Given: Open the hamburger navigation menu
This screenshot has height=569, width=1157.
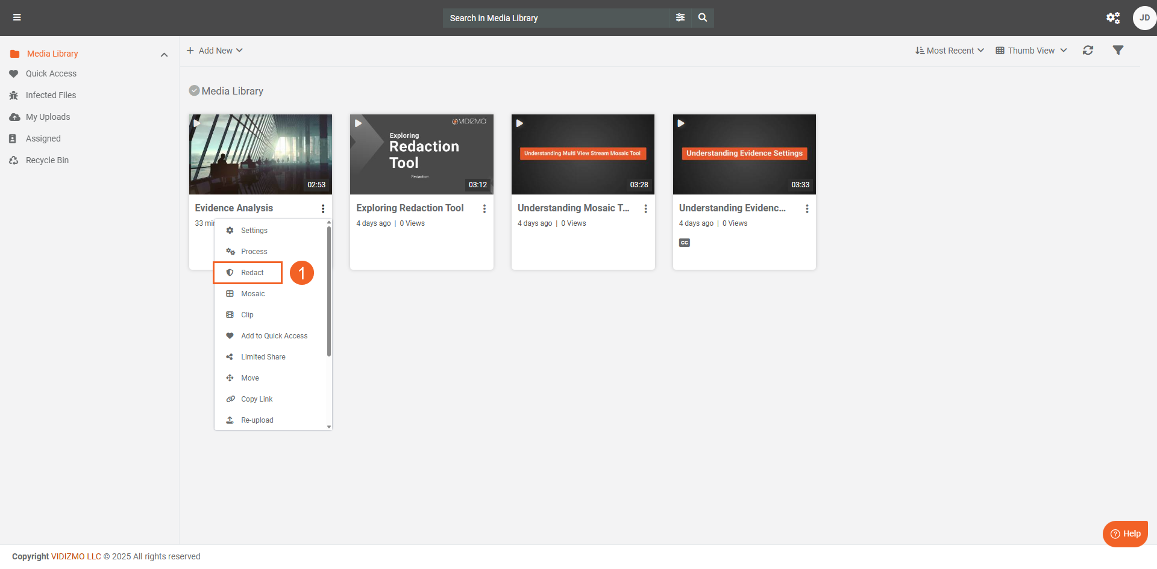Looking at the screenshot, I should [x=17, y=17].
